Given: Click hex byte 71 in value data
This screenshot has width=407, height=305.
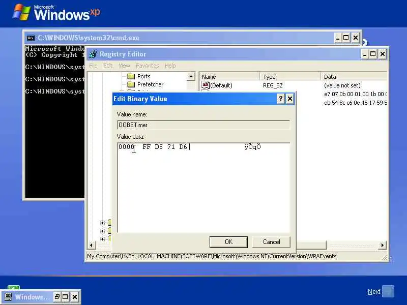Looking at the screenshot, I should pyautogui.click(x=171, y=147).
